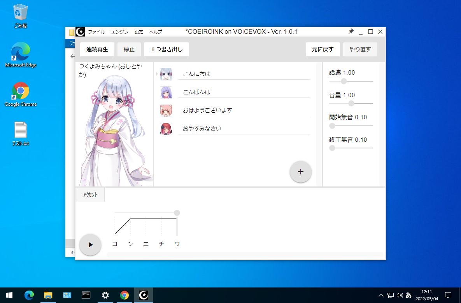The height and width of the screenshot is (303, 461).
Task: Select the こんにちは text field
Action: tap(244, 74)
